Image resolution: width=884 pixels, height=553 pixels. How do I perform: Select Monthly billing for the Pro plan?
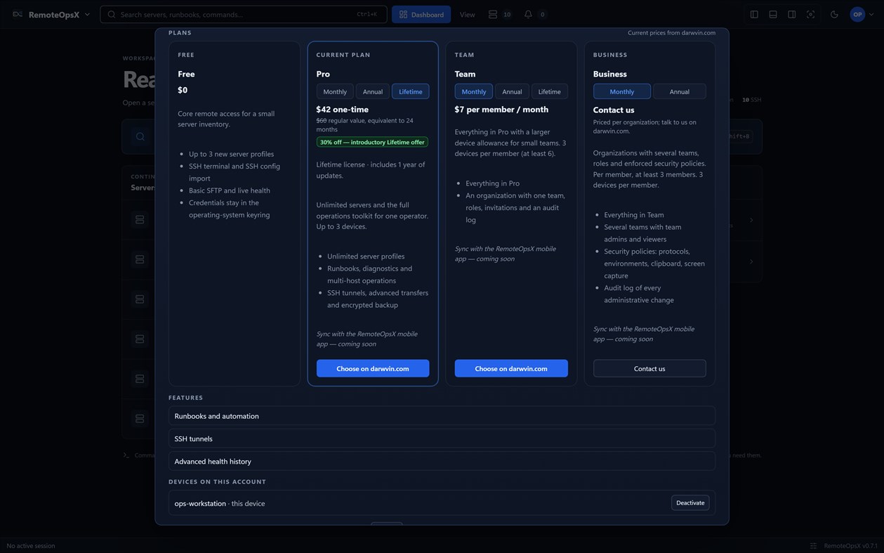(x=335, y=91)
